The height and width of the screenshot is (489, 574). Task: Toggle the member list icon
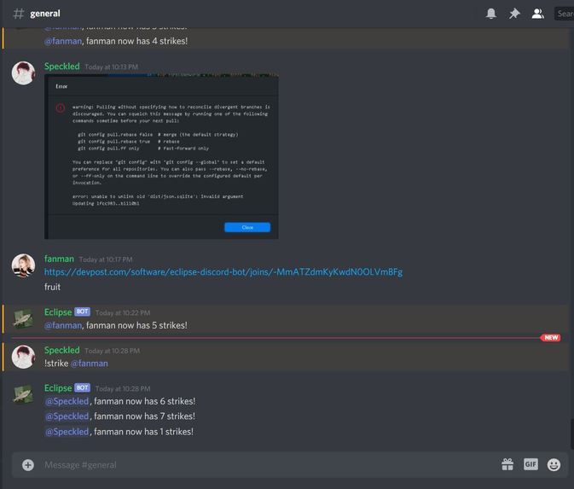click(537, 14)
